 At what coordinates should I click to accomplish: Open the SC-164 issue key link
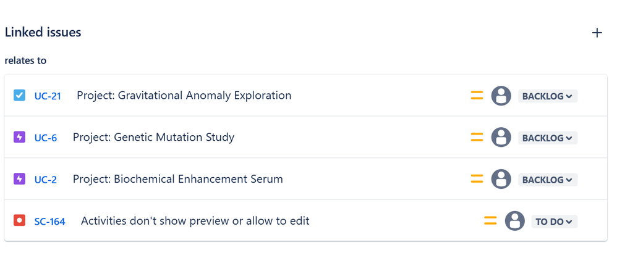tap(49, 222)
